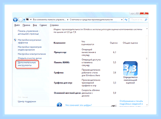Click hard disk score value 5,9

(x=115, y=93)
